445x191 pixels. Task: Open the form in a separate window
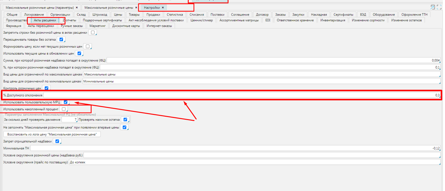point(433,7)
